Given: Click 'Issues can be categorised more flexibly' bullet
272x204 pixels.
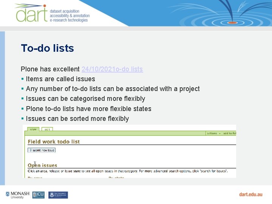Looking at the screenshot, I should pos(85,99).
